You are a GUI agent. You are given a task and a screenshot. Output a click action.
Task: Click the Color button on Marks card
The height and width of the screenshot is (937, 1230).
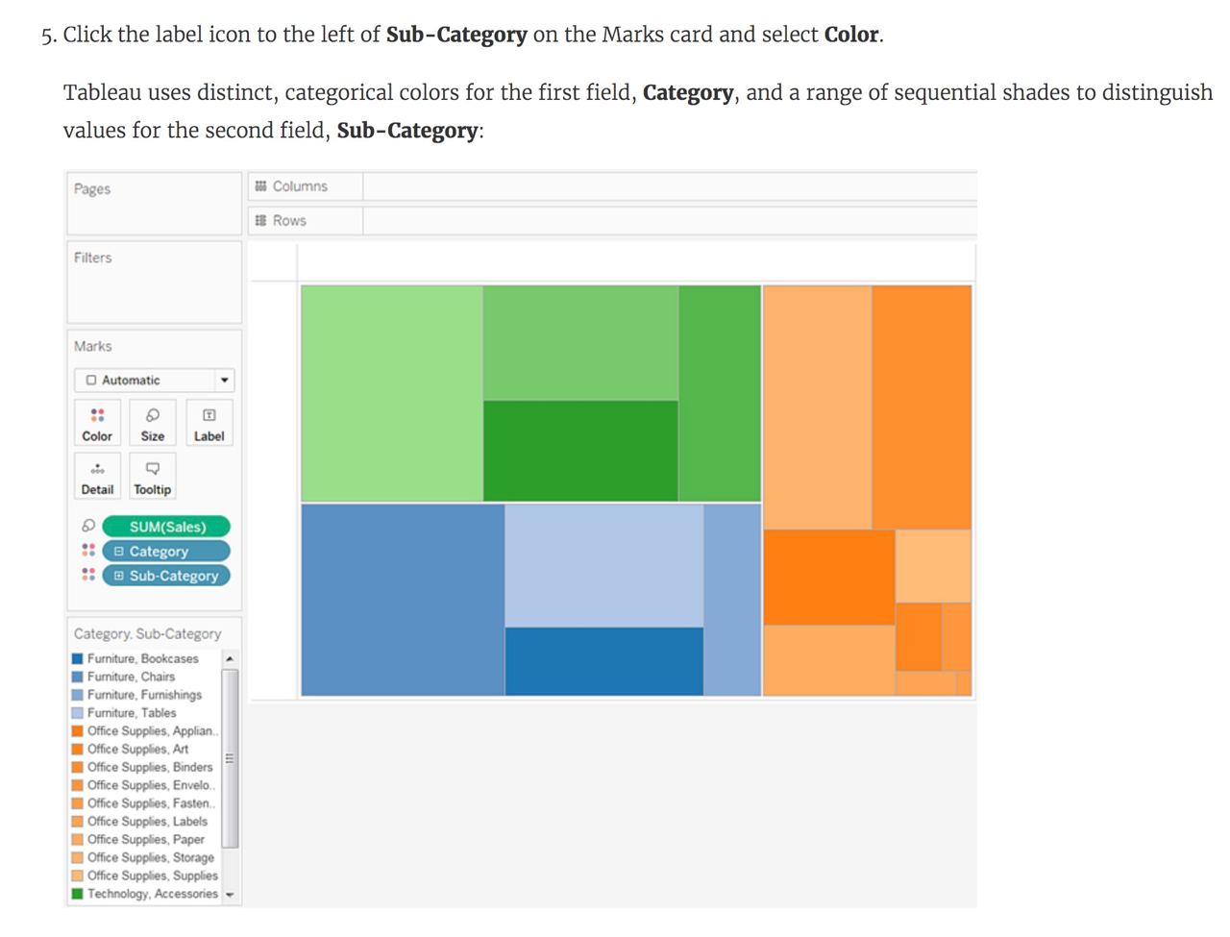coord(97,423)
